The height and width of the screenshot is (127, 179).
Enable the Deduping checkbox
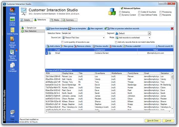click(x=120, y=12)
